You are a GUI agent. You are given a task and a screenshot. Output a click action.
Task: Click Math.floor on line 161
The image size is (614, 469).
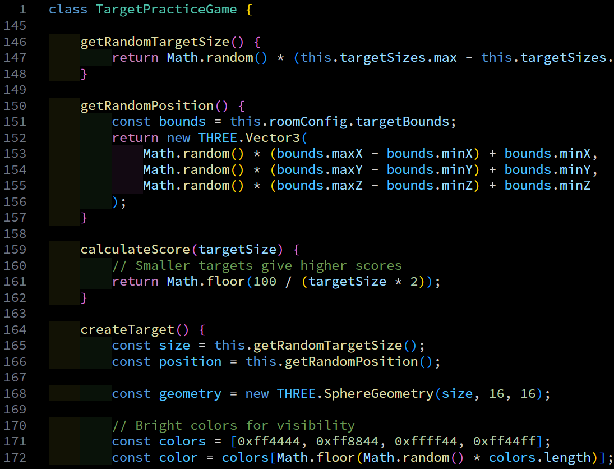coord(206,281)
